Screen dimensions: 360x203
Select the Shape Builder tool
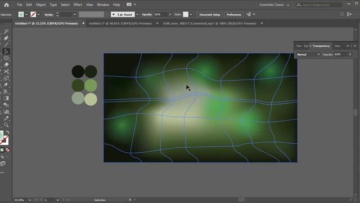[6, 78]
